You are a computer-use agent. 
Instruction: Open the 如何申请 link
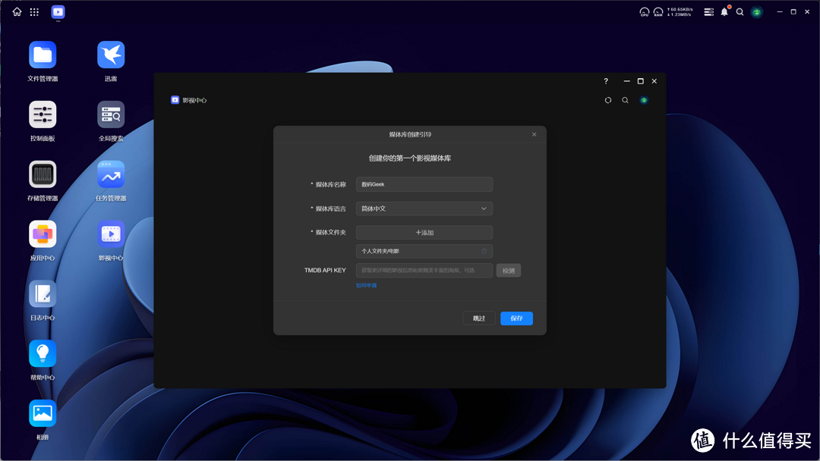(x=366, y=286)
